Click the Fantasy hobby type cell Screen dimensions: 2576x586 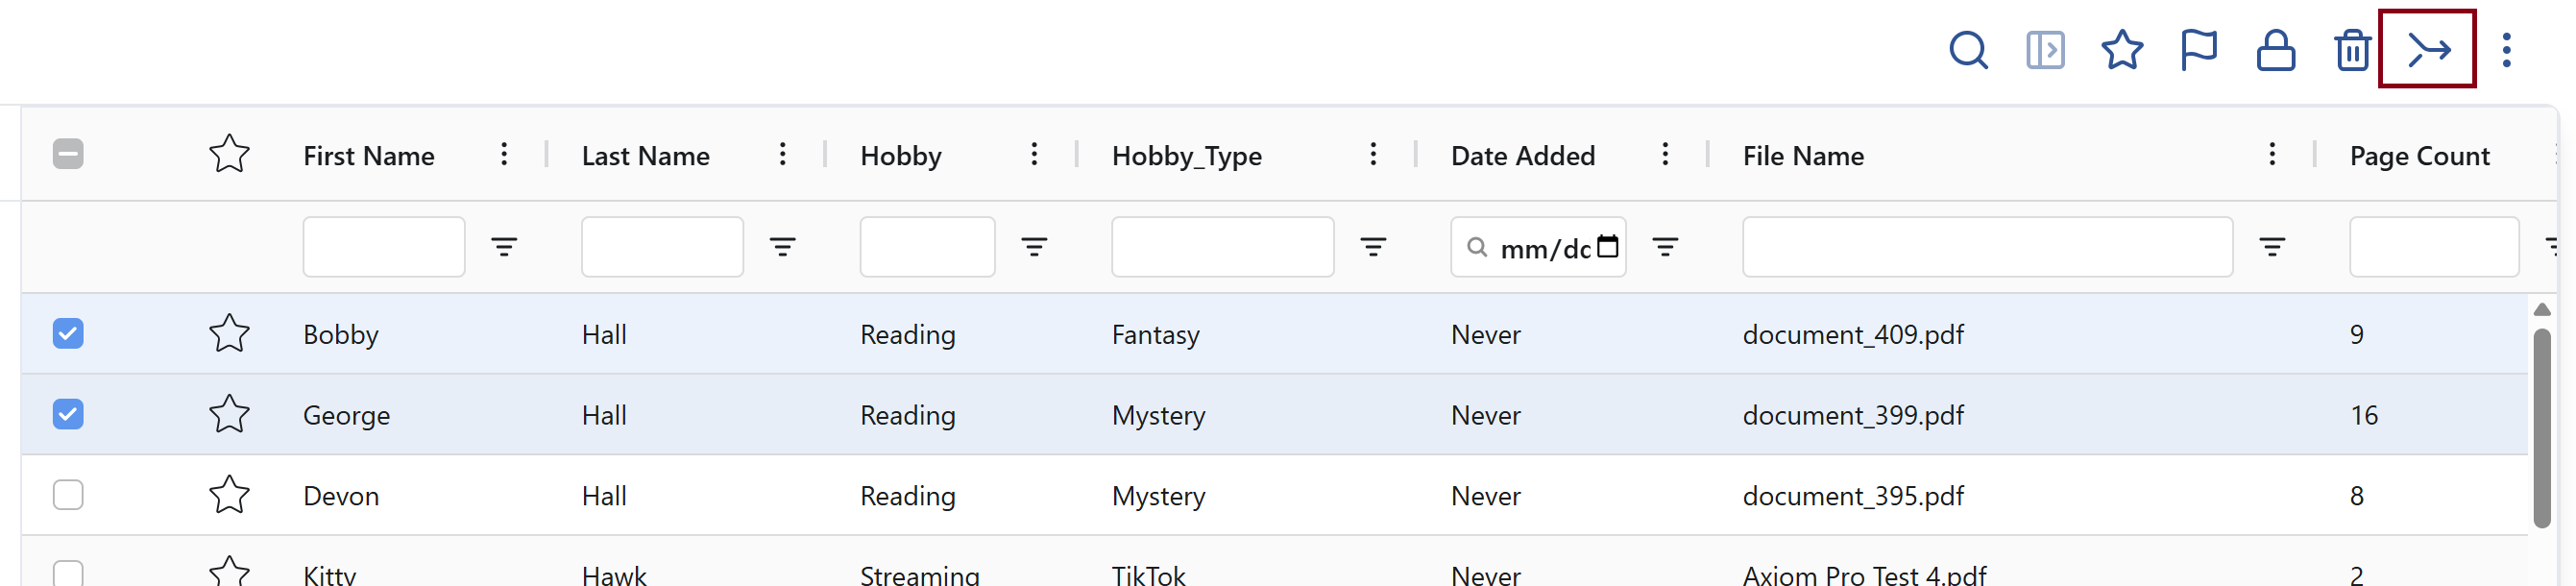[x=1155, y=335]
